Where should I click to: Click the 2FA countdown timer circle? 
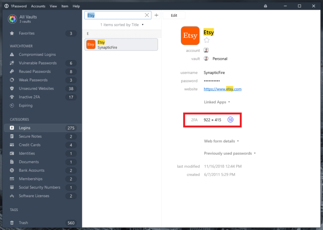[230, 120]
